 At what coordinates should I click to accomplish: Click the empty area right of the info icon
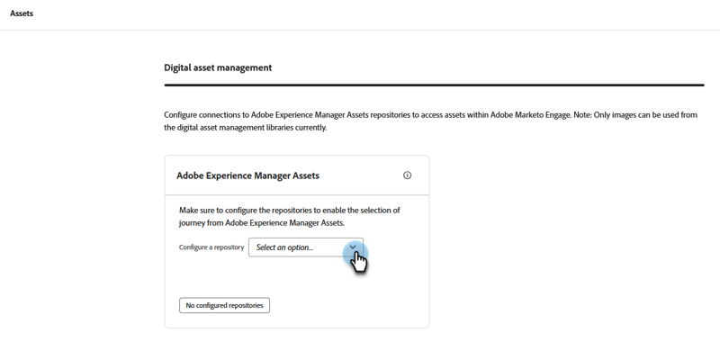coord(421,175)
